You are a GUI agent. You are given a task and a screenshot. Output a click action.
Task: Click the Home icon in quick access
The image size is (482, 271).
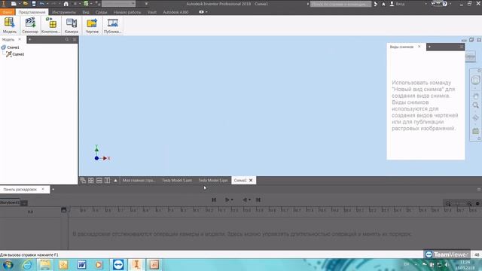pyautogui.click(x=66, y=4)
